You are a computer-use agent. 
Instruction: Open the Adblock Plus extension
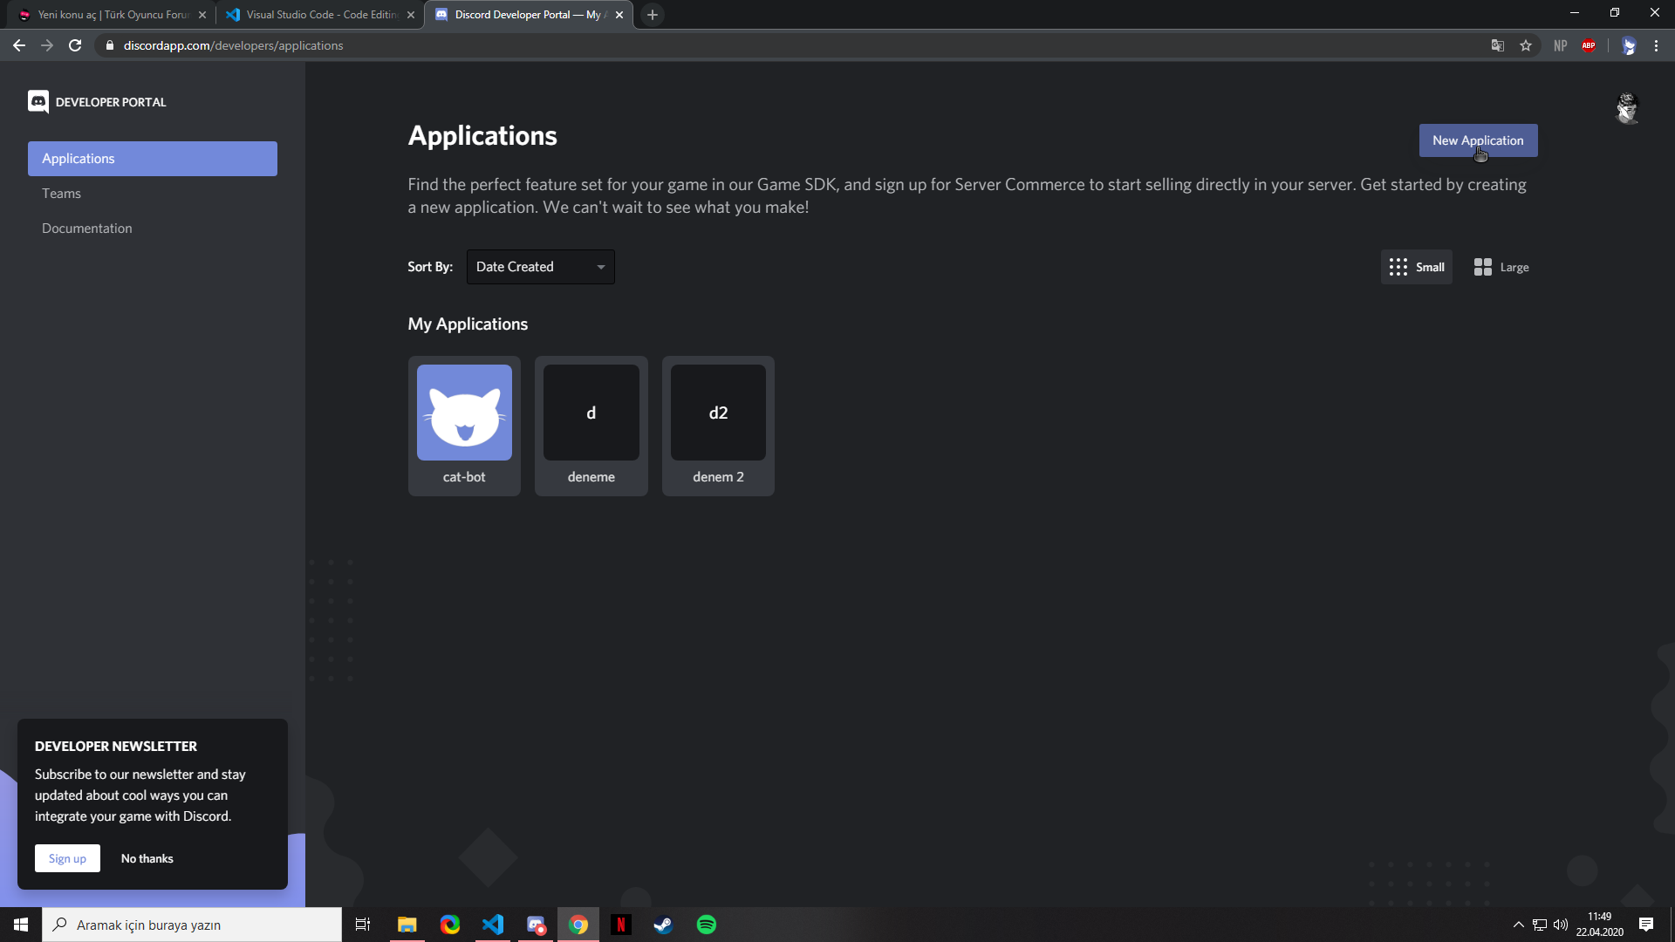pos(1589,45)
